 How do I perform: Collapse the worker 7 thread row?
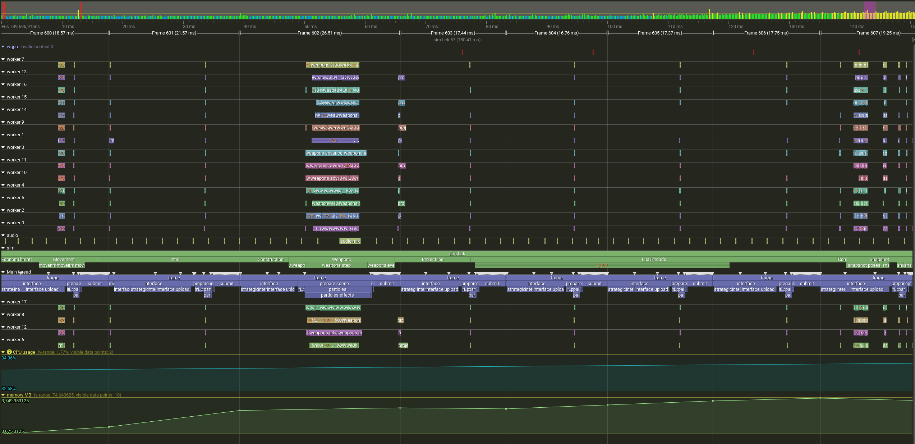coord(3,59)
